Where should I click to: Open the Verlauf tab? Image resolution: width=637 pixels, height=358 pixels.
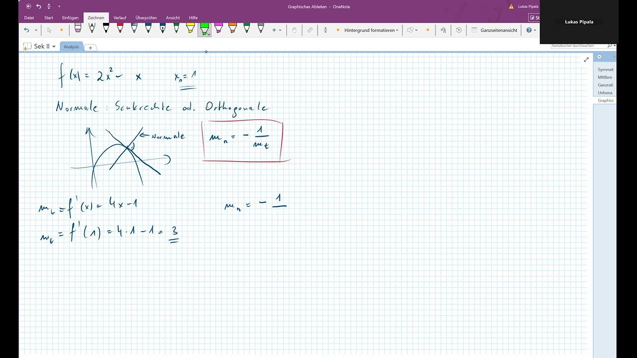[x=119, y=18]
